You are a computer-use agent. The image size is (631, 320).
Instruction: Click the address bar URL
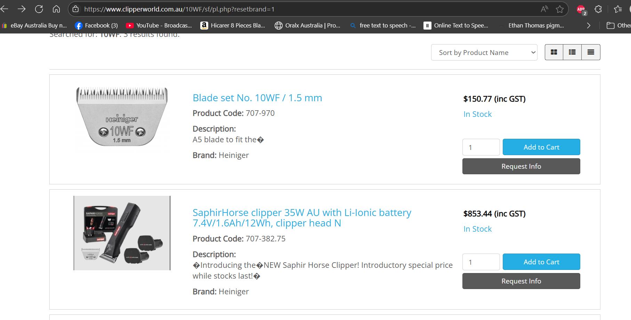(x=179, y=9)
